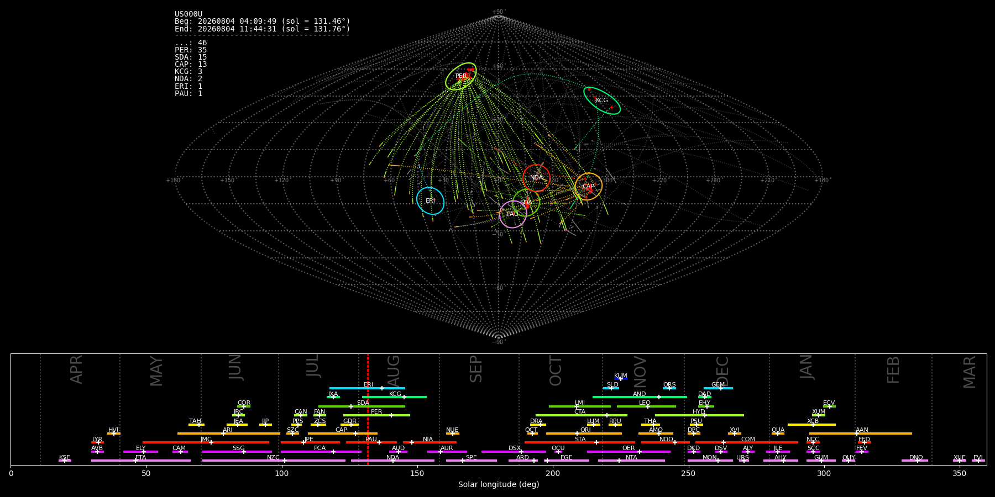
Task: Select the GEM shower bar in December
Action: 718,388
